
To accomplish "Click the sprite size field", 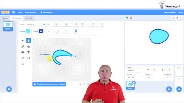I will tap(149, 77).
